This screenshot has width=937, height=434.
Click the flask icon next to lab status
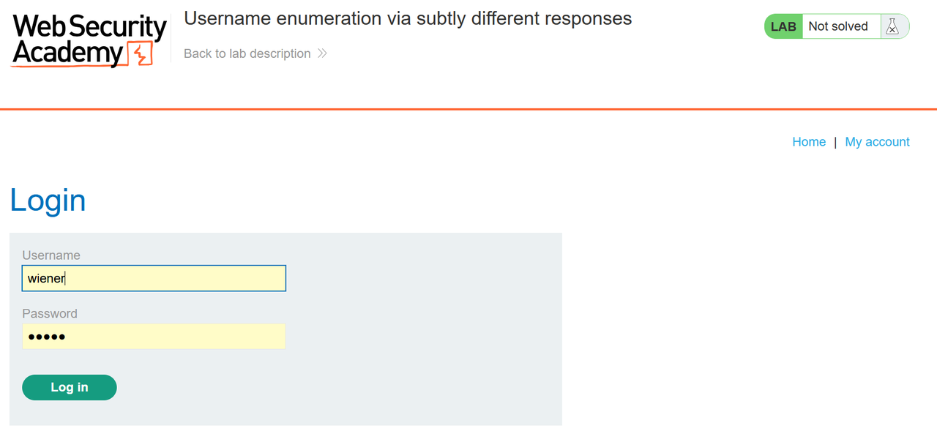point(892,26)
